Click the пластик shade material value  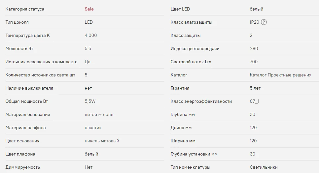[93, 128]
